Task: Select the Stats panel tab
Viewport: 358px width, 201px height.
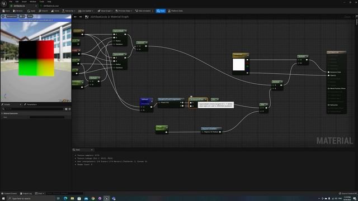Action: [x=78, y=150]
